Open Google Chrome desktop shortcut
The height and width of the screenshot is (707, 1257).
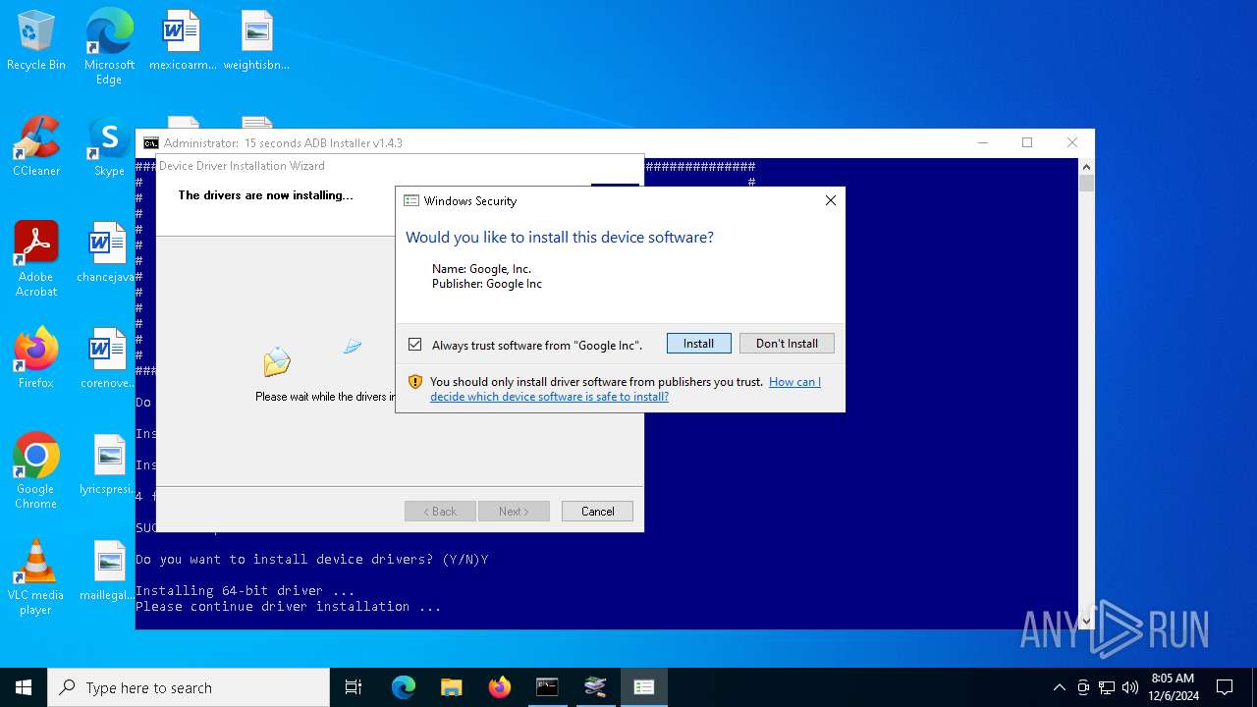(x=36, y=471)
